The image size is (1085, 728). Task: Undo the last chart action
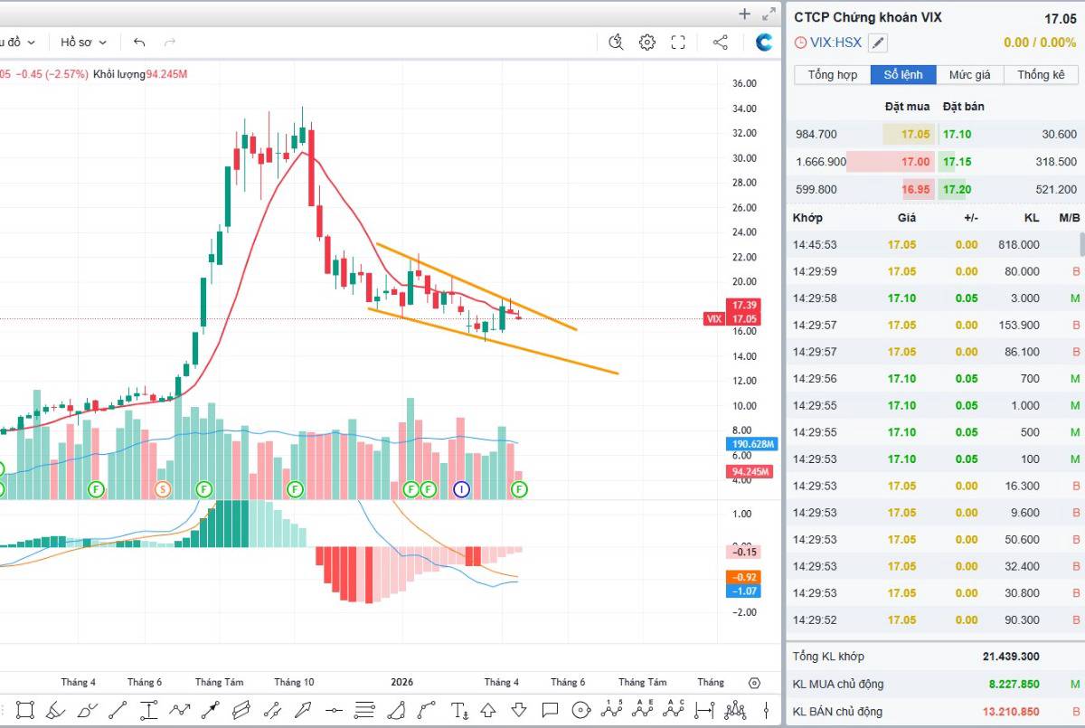pos(139,42)
